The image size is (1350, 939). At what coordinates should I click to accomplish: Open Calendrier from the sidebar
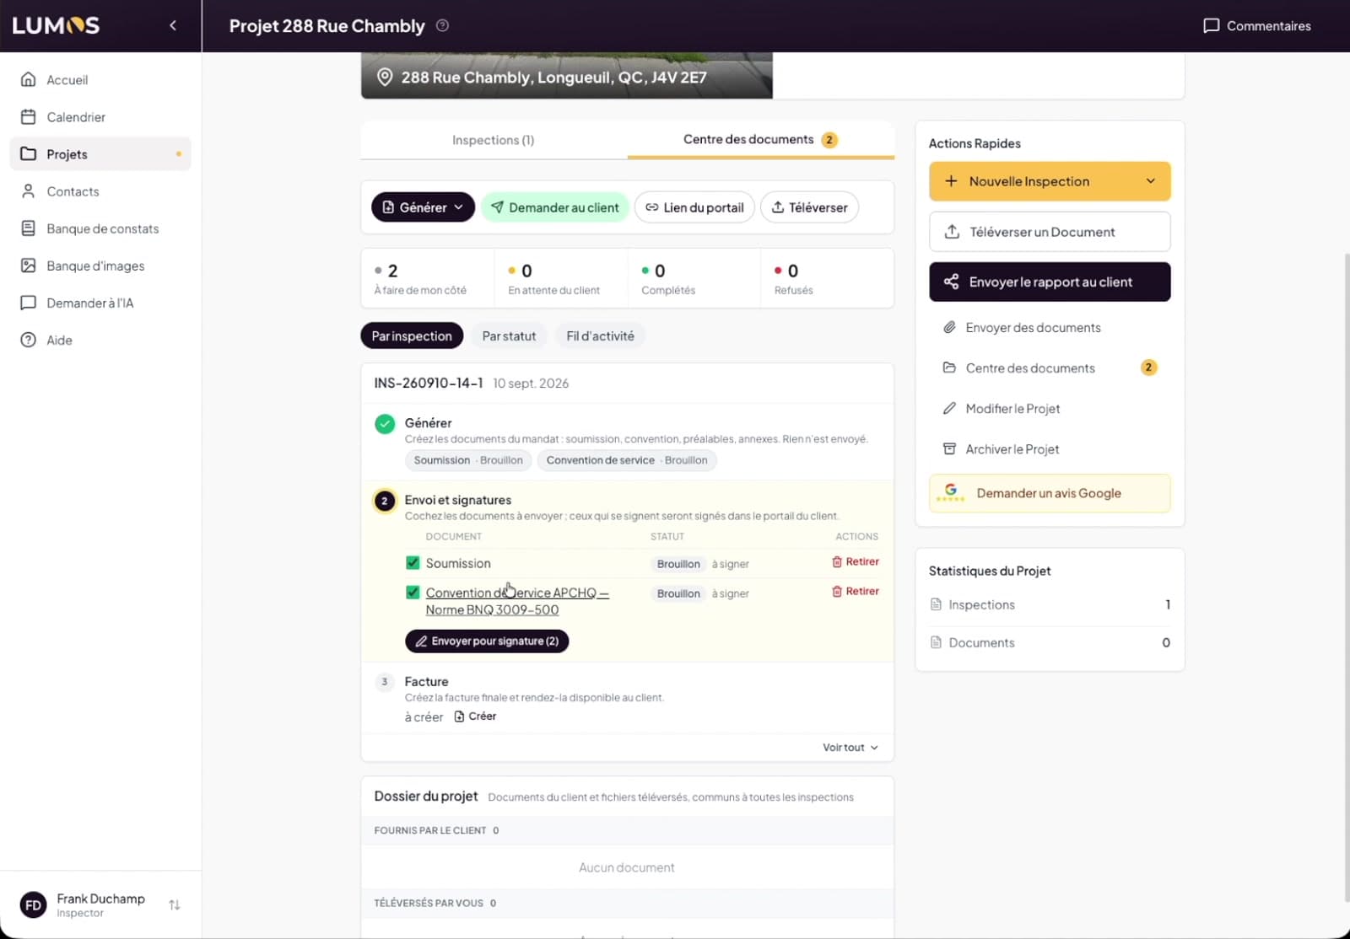pyautogui.click(x=100, y=116)
